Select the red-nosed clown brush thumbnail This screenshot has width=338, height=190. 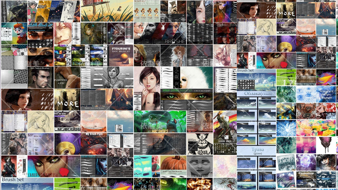[x=14, y=33]
